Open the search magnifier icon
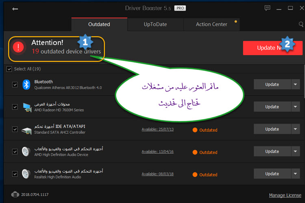Viewport: 305px width, 203px height. click(301, 24)
